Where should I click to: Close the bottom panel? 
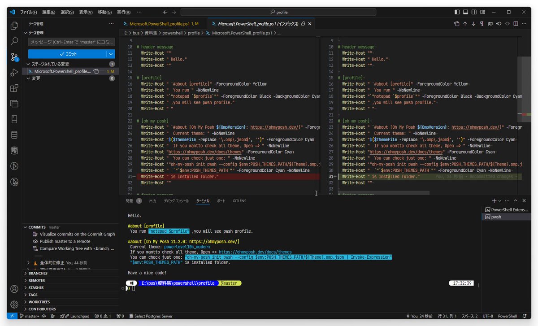pos(524,201)
